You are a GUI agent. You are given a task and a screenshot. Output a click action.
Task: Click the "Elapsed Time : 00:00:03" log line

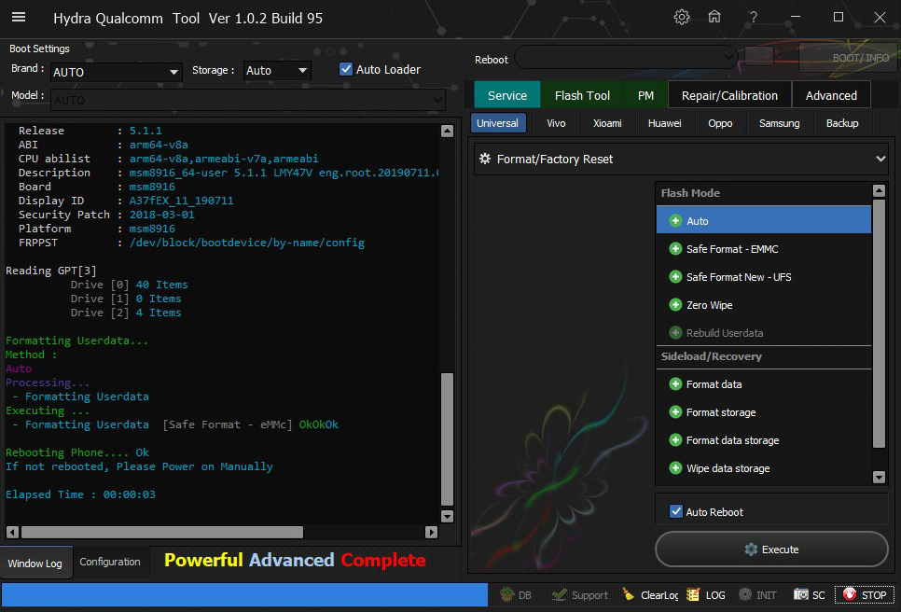[x=80, y=494]
